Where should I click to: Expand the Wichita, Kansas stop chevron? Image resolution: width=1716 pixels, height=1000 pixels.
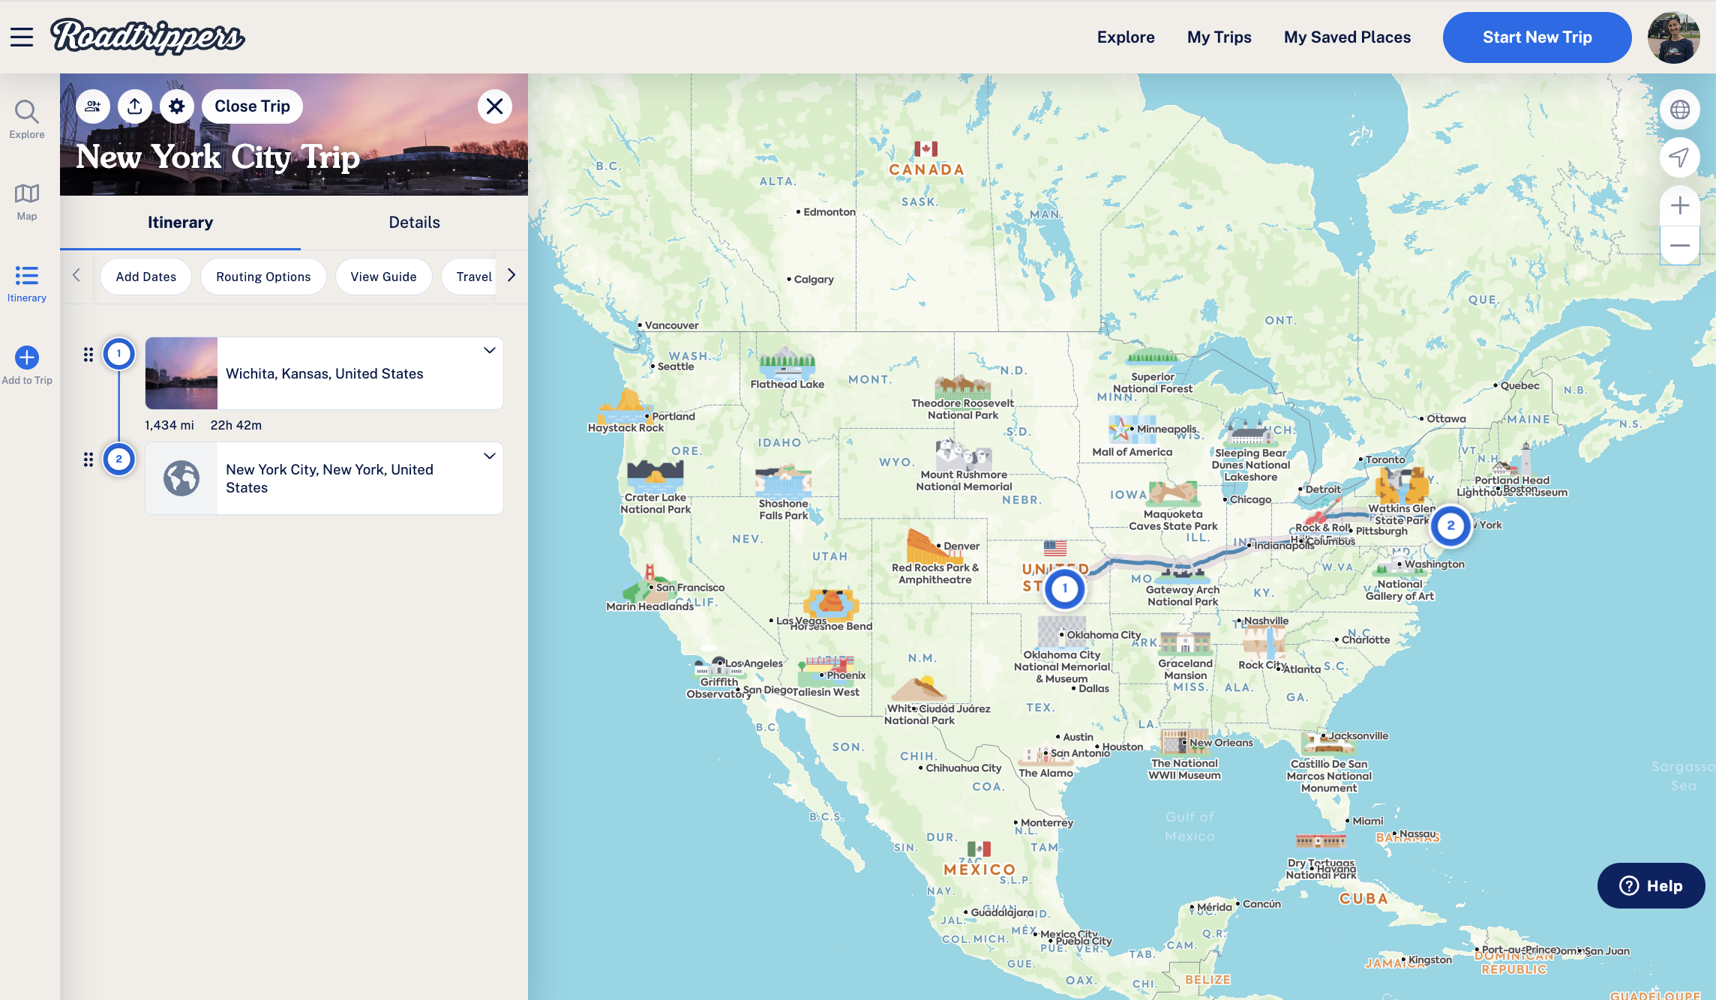click(x=490, y=350)
